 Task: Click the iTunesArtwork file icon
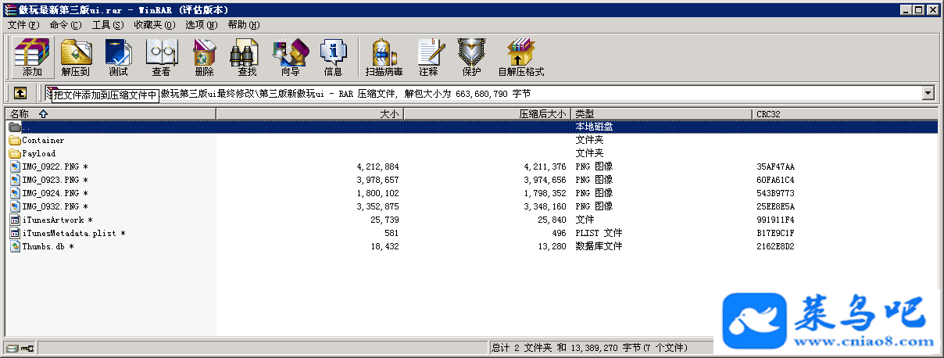[15, 220]
